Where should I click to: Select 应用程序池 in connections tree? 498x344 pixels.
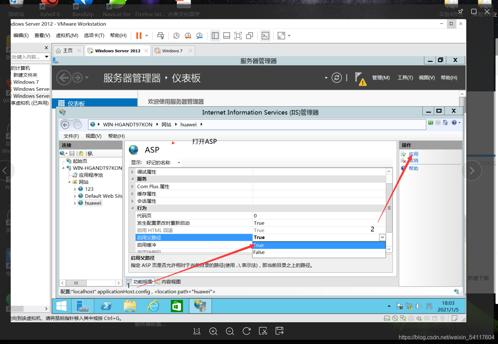(x=91, y=175)
